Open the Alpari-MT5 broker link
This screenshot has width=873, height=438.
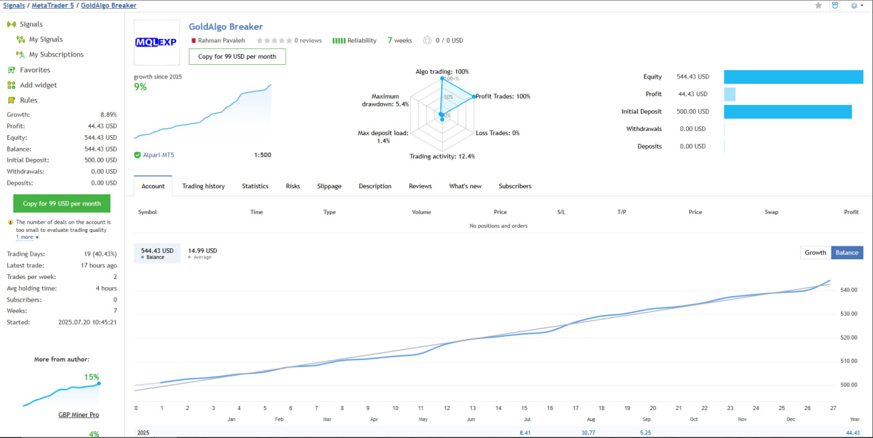coord(158,155)
